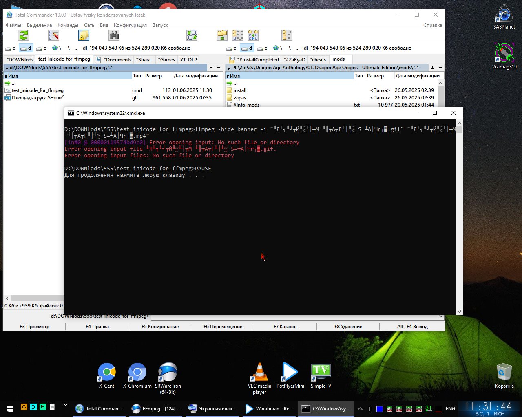Launch the SASPlanet desktop shortcut
The width and height of the screenshot is (522, 417).
pyautogui.click(x=504, y=17)
